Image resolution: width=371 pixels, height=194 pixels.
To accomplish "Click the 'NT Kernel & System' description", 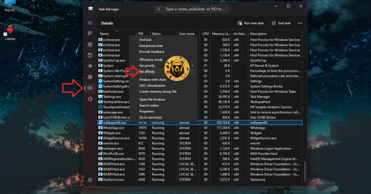I will [x=264, y=66].
